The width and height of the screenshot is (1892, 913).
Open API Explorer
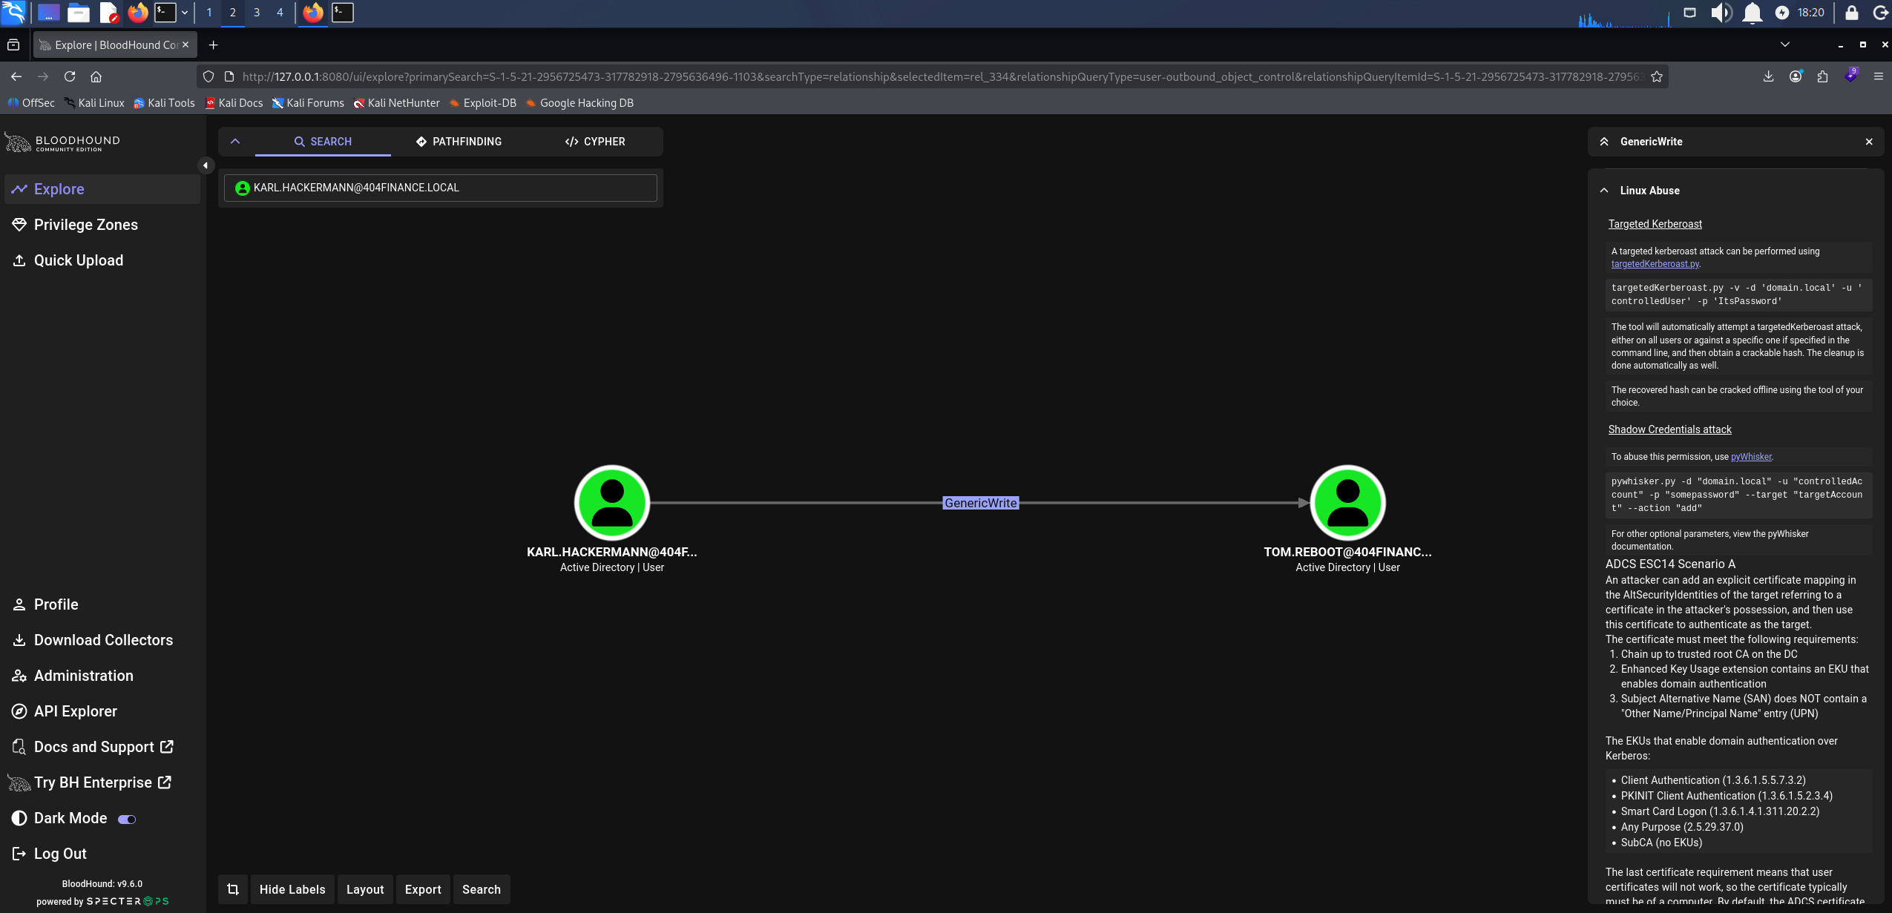click(102, 711)
